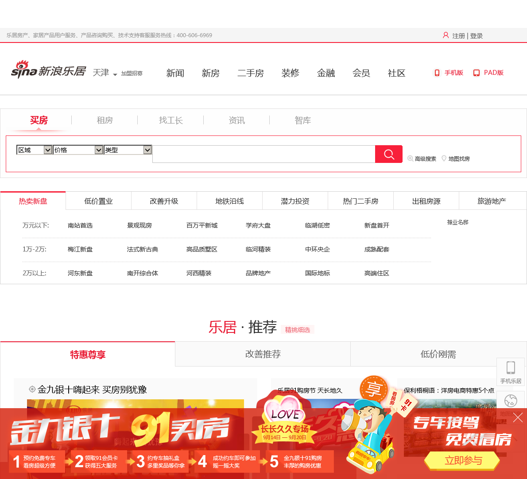Select the 热卖新盘 category tab

[33, 201]
